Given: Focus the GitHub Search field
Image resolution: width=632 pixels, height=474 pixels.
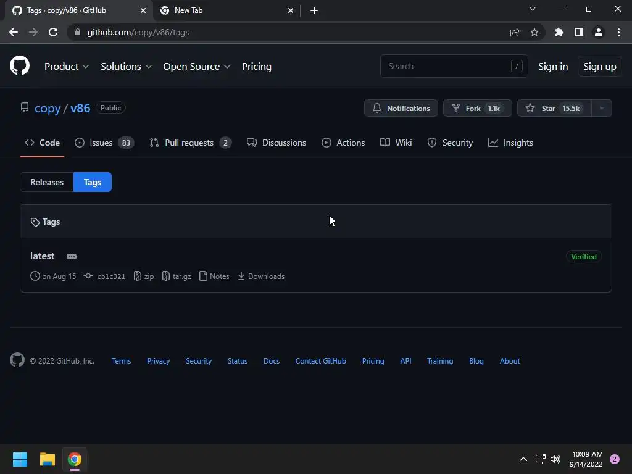Looking at the screenshot, I should pyautogui.click(x=454, y=66).
